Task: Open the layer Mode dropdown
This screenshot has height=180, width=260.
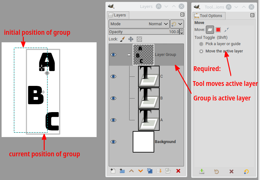Action: click(x=139, y=24)
